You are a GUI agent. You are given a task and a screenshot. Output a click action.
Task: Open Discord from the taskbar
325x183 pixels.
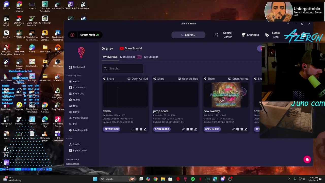(x=223, y=179)
